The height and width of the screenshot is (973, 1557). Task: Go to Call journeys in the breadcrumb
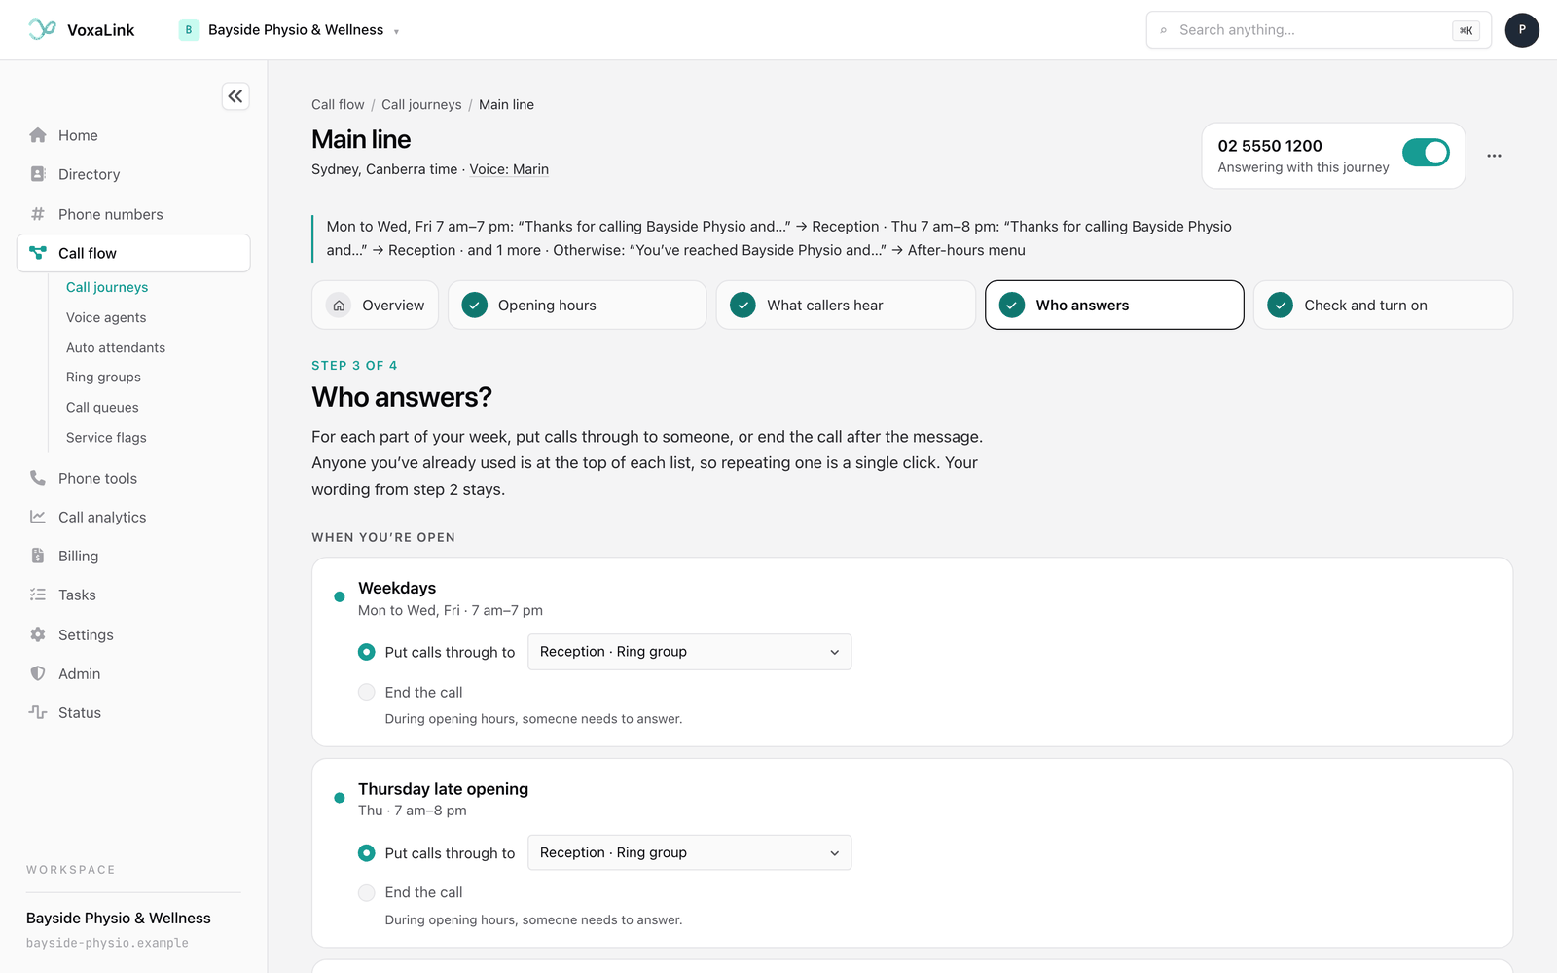click(x=421, y=105)
